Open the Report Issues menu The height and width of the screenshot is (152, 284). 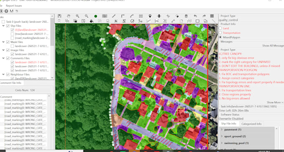click(14, 6)
